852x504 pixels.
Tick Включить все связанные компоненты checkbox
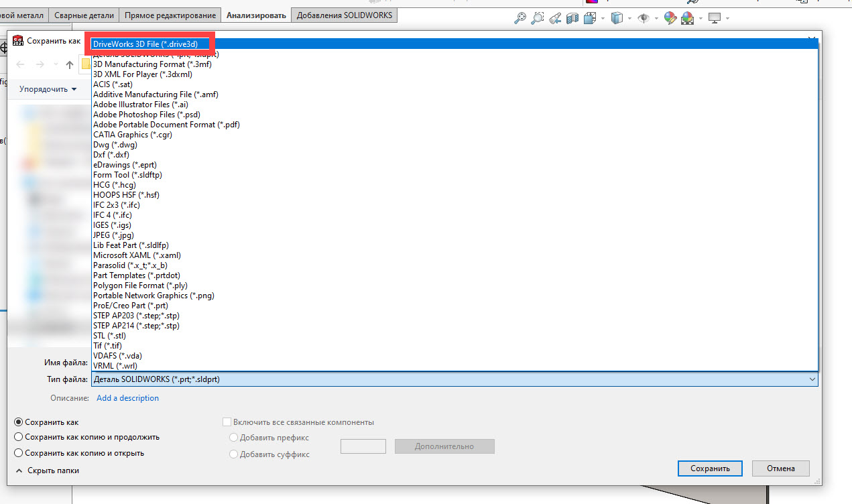pyautogui.click(x=227, y=422)
